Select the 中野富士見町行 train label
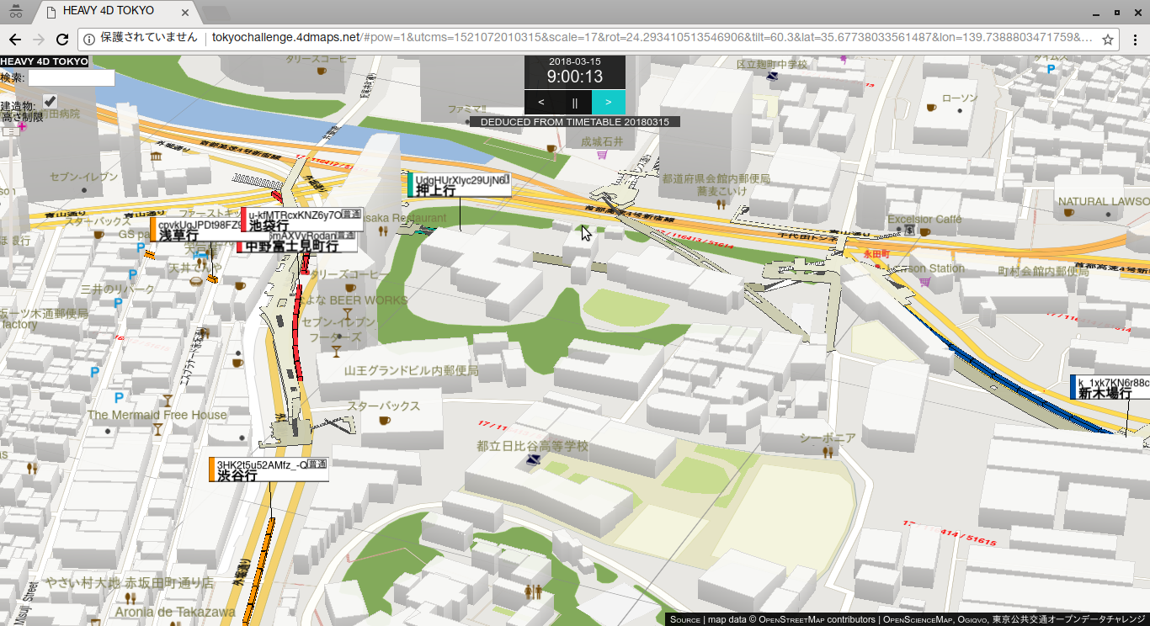The height and width of the screenshot is (626, 1150). [298, 245]
